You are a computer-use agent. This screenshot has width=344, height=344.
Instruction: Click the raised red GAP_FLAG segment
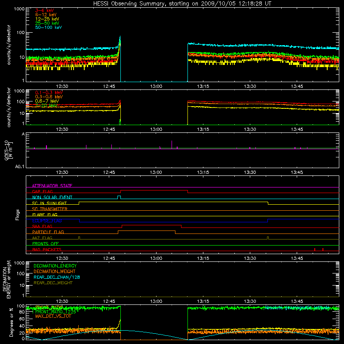[154, 190]
